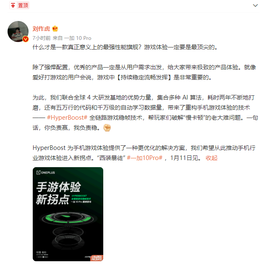Click the 置顶 pinned label text

coord(23,5)
